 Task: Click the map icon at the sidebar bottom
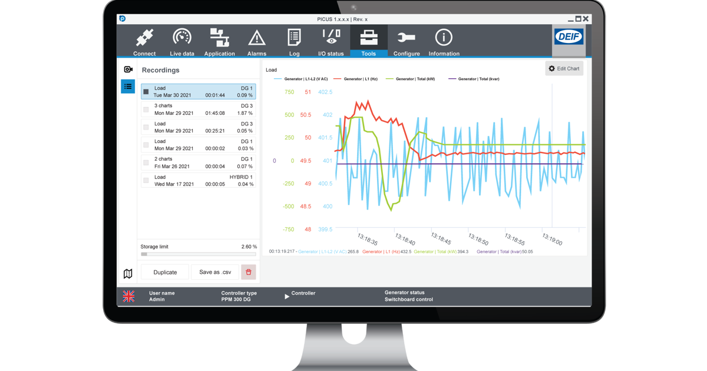pyautogui.click(x=128, y=273)
